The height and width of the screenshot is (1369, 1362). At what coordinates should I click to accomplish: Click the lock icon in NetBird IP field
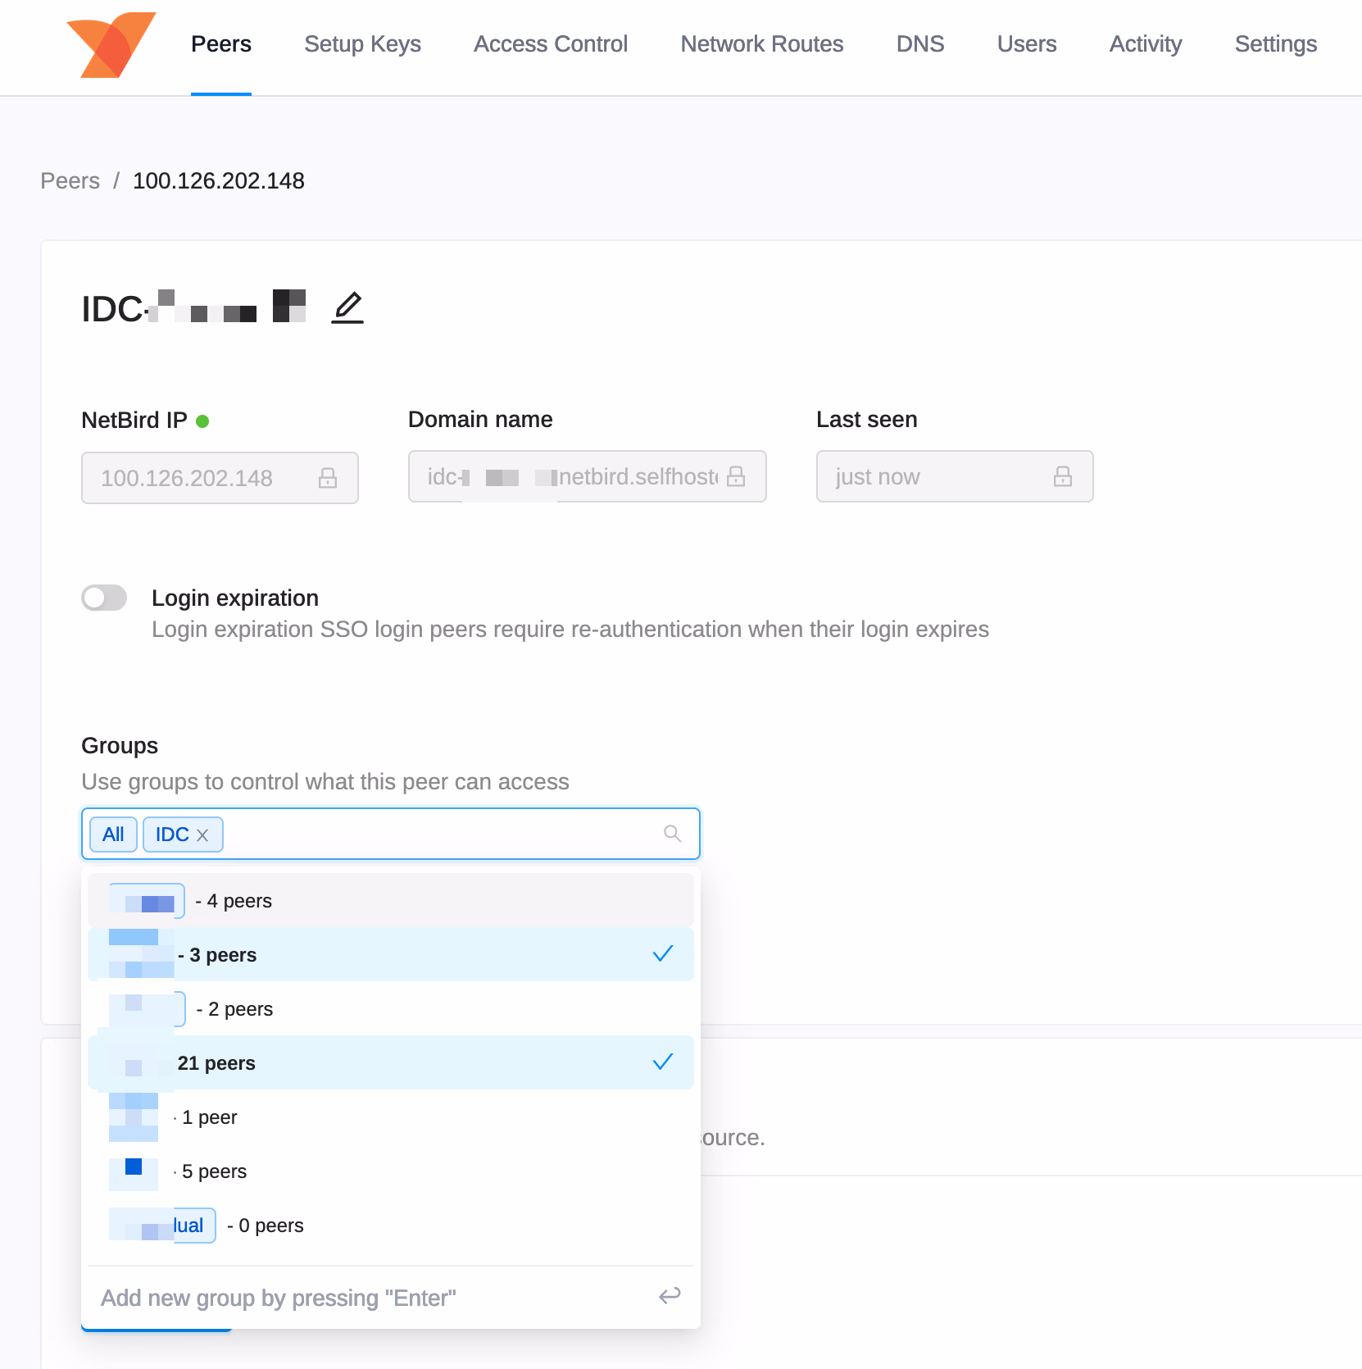pos(328,478)
